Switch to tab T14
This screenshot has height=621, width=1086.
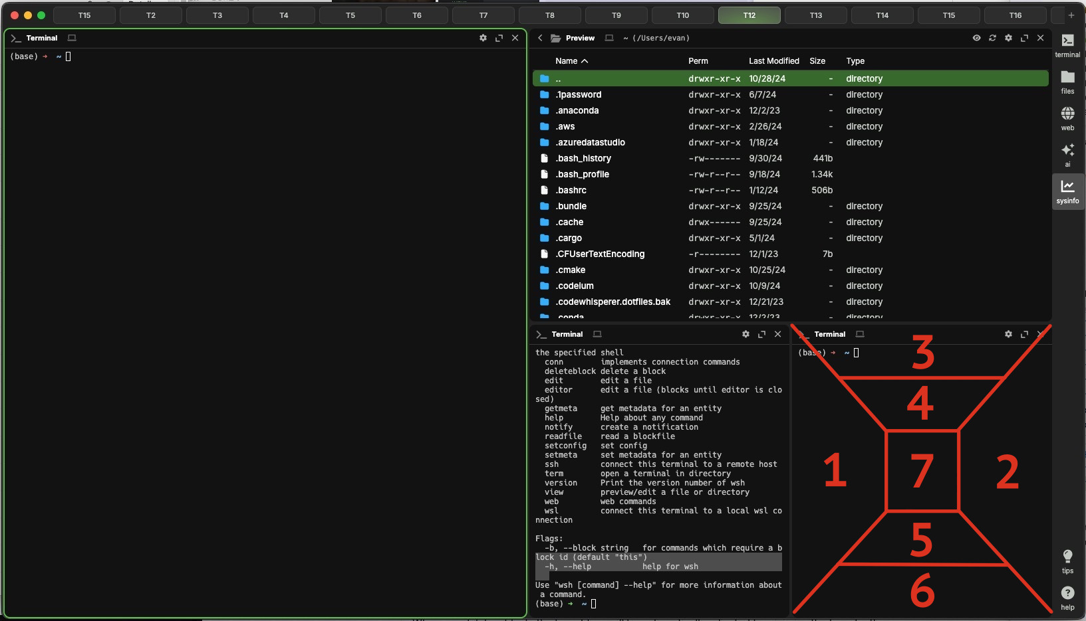882,15
